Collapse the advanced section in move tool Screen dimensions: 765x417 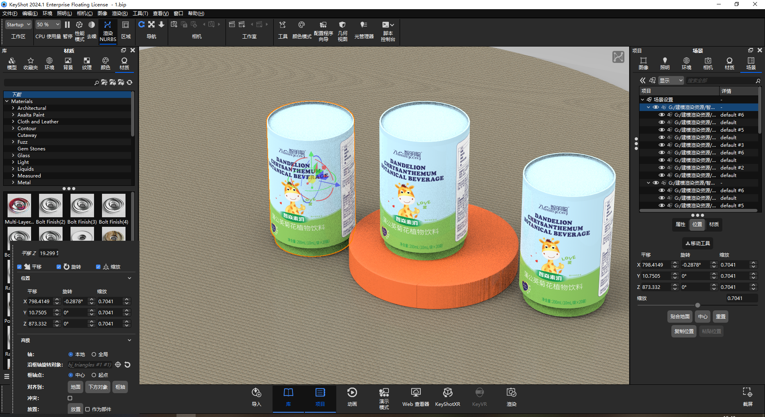click(x=129, y=340)
